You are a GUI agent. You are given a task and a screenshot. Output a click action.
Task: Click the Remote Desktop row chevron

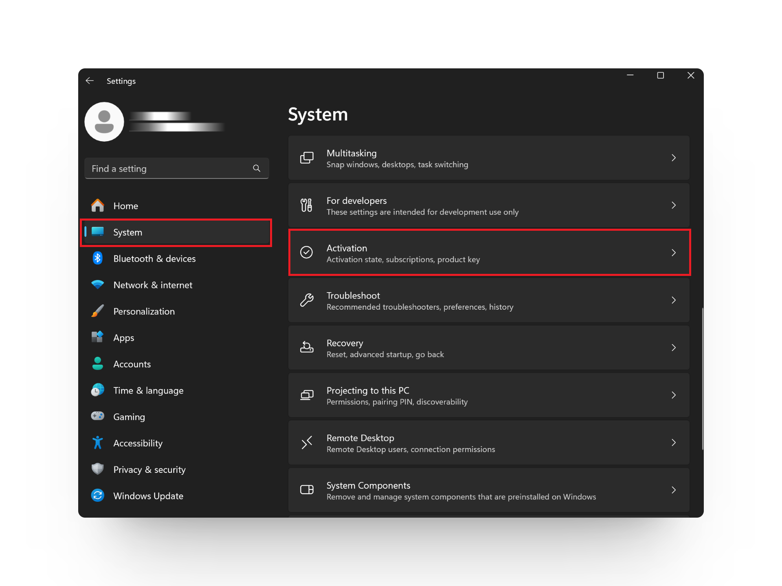coord(674,443)
